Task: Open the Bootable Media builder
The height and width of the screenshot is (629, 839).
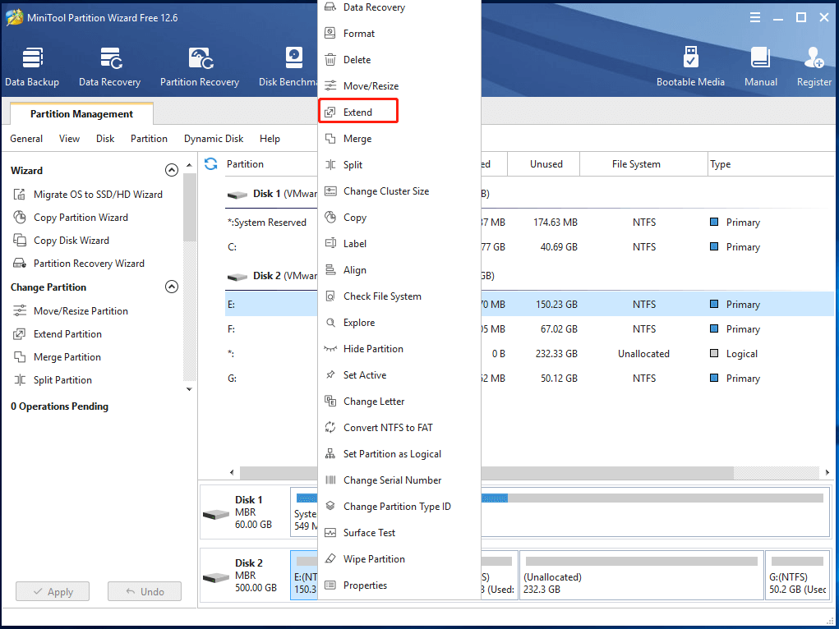Action: point(690,67)
